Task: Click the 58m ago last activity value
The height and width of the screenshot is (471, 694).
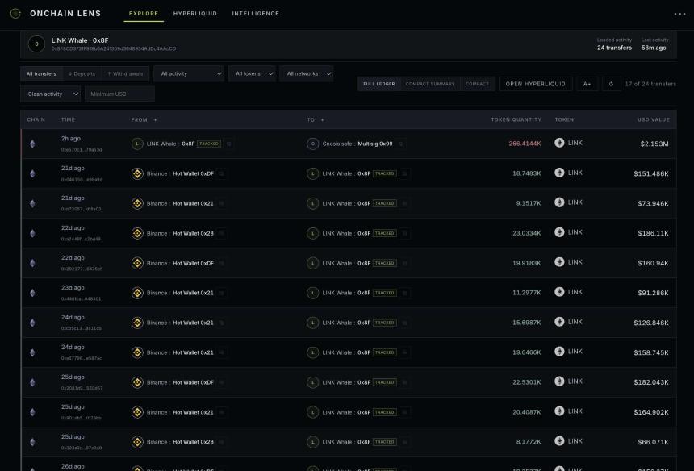Action: coord(654,48)
